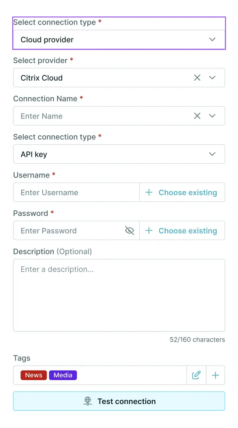Expand the Citrix Cloud provider dropdown
The height and width of the screenshot is (428, 238).
point(212,78)
